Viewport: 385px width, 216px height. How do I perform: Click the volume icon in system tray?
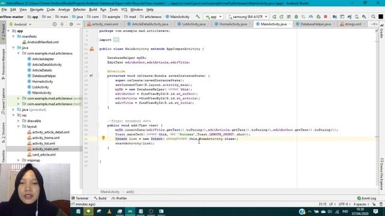pos(330,211)
